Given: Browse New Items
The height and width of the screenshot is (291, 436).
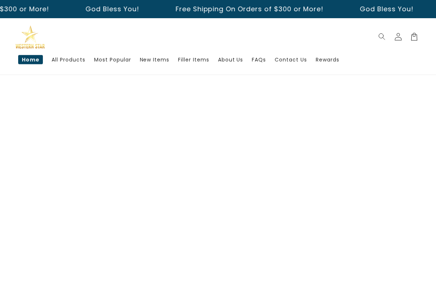Looking at the screenshot, I should [154, 60].
